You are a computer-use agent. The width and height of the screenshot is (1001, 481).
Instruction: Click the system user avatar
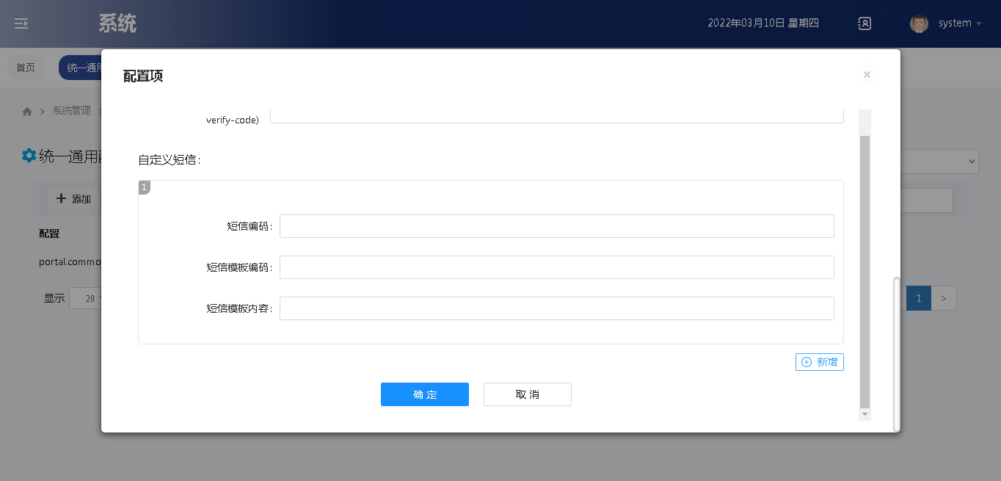pos(919,23)
